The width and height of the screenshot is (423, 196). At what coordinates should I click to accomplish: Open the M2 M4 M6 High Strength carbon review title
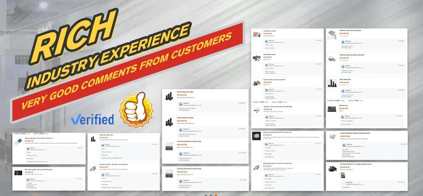(356, 164)
